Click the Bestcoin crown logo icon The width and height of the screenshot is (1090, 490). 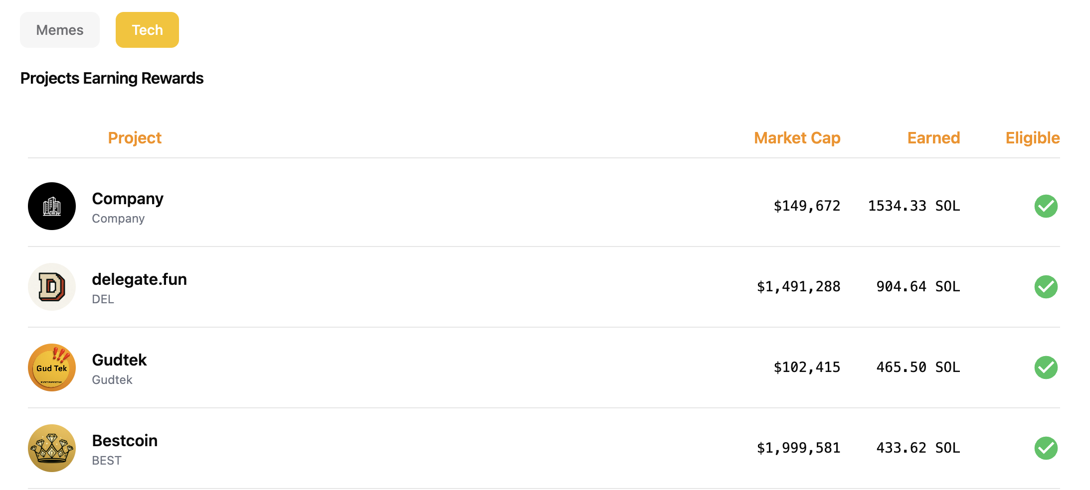click(52, 448)
